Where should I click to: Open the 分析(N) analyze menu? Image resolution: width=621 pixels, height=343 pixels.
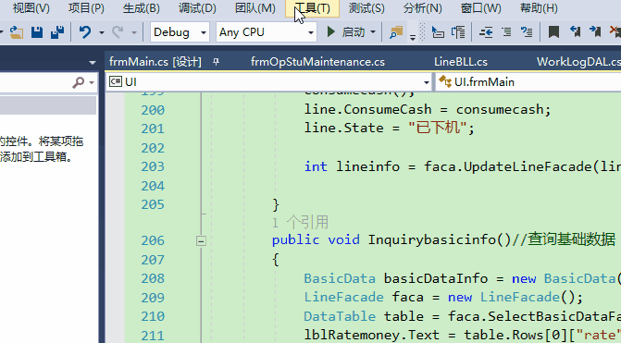(x=422, y=8)
